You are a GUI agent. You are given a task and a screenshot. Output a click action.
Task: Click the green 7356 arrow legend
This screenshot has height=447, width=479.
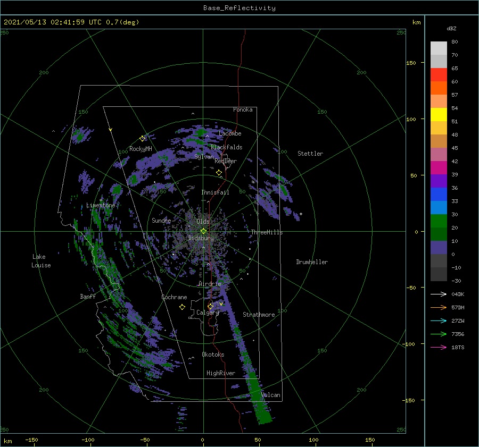(x=439, y=334)
